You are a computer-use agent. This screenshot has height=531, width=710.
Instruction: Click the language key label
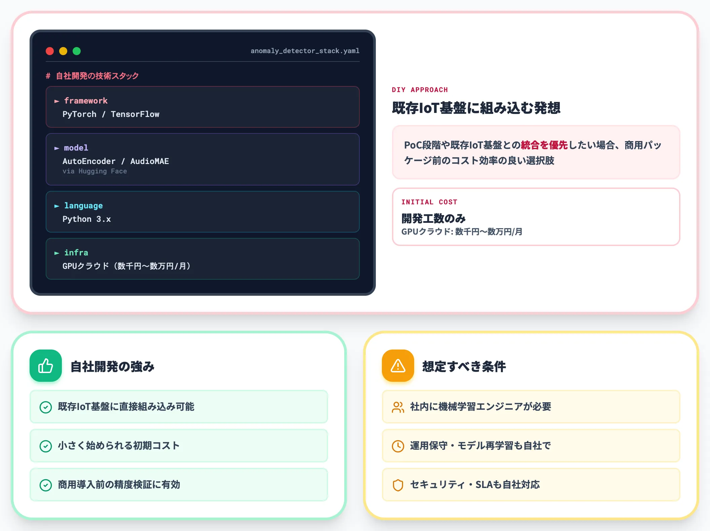point(83,206)
